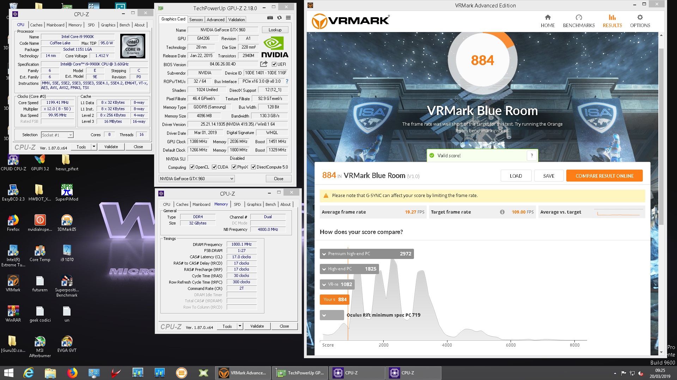Click the VRMark scrollbar down arrow
The height and width of the screenshot is (380, 677).
pyautogui.click(x=661, y=352)
